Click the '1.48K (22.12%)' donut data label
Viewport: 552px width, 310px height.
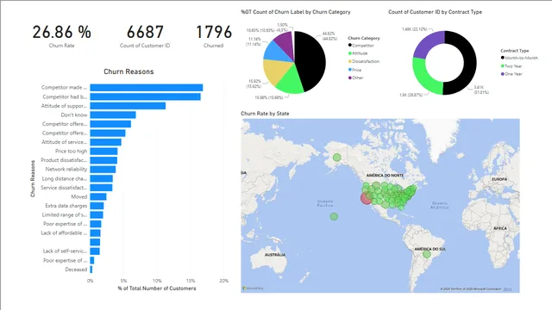415,29
